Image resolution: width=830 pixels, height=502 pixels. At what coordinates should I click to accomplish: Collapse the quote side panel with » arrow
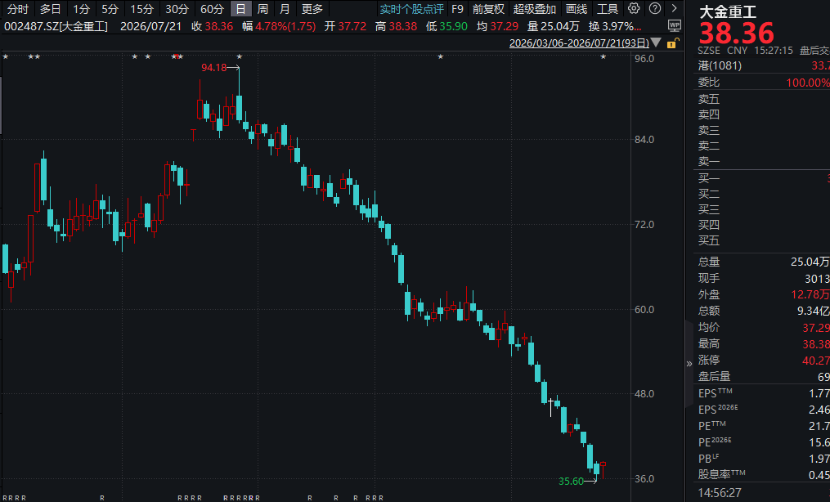(689, 363)
